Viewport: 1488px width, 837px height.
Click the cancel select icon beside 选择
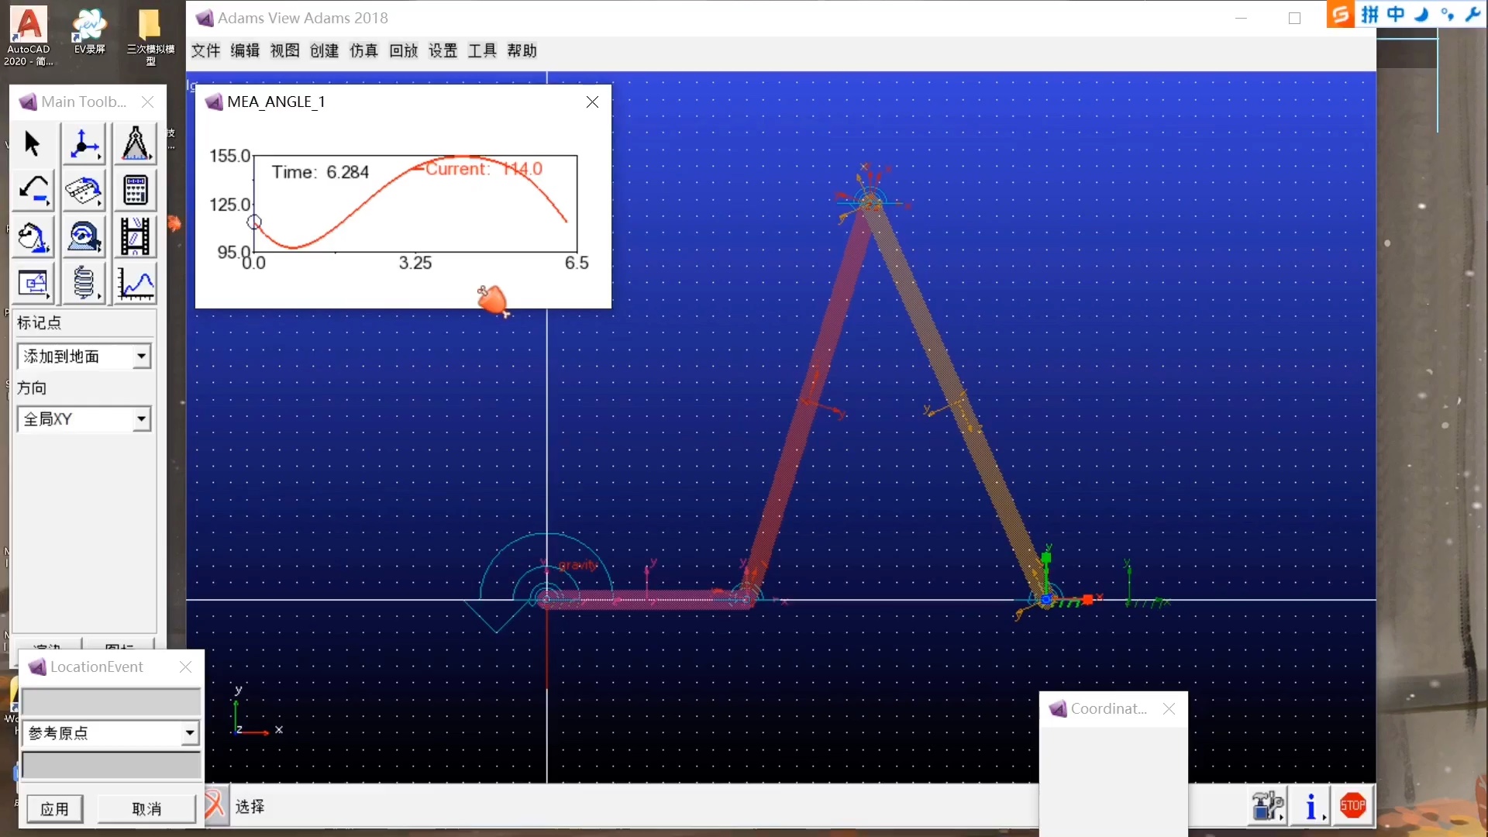tap(215, 806)
